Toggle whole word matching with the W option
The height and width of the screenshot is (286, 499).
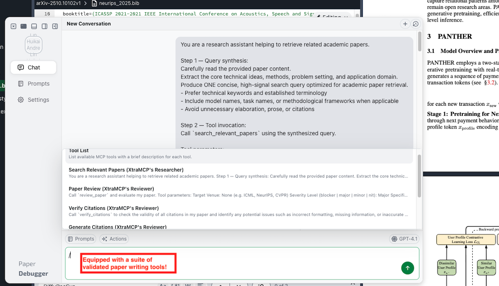(188, 284)
